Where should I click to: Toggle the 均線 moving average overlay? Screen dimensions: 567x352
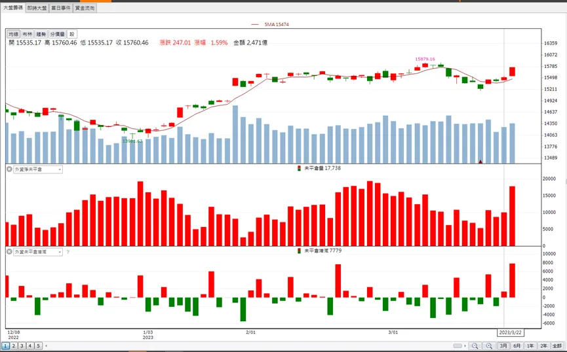point(13,34)
